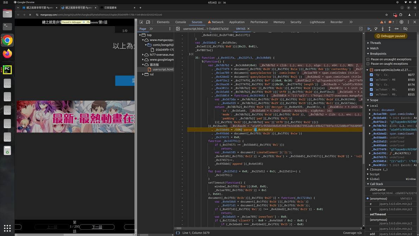
Task: Open DevTools settings gear
Action: click(x=401, y=22)
